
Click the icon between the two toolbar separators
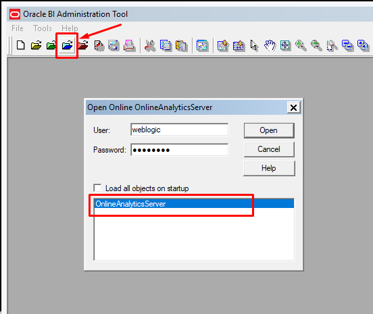203,46
